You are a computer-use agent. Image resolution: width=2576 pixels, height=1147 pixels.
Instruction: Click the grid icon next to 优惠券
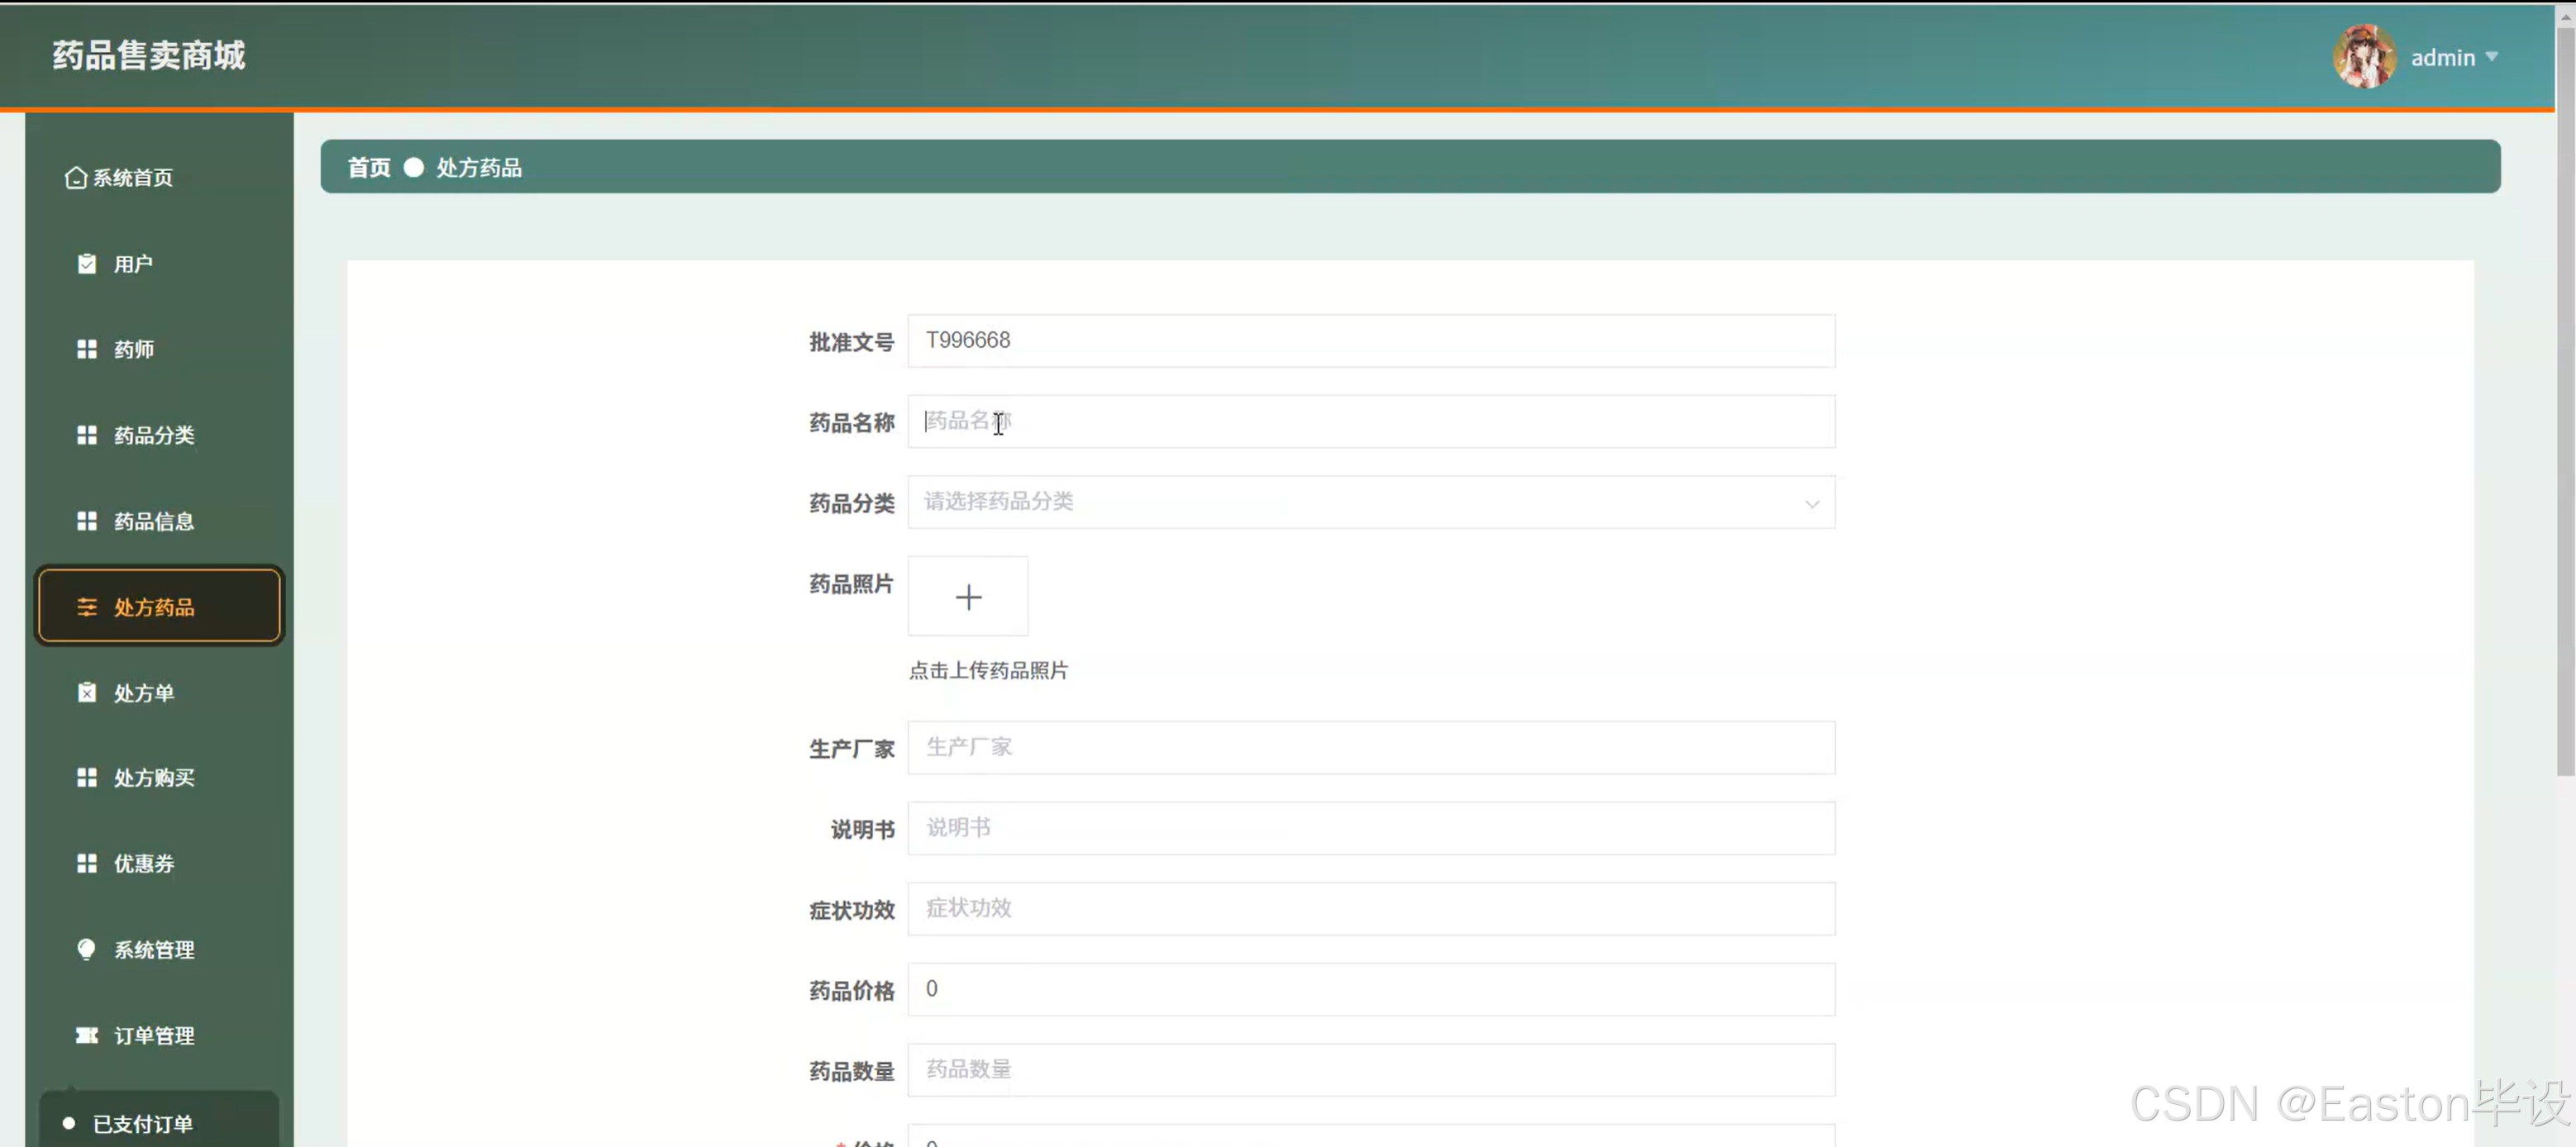point(87,864)
